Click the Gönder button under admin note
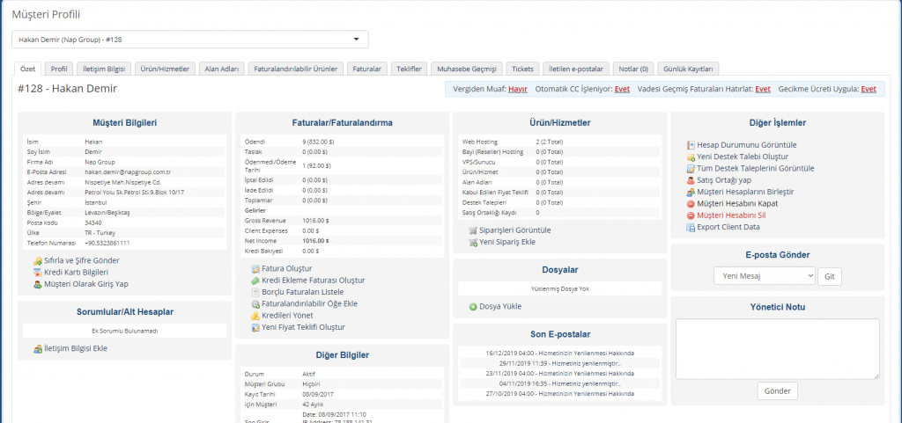The image size is (902, 423). pos(777,391)
